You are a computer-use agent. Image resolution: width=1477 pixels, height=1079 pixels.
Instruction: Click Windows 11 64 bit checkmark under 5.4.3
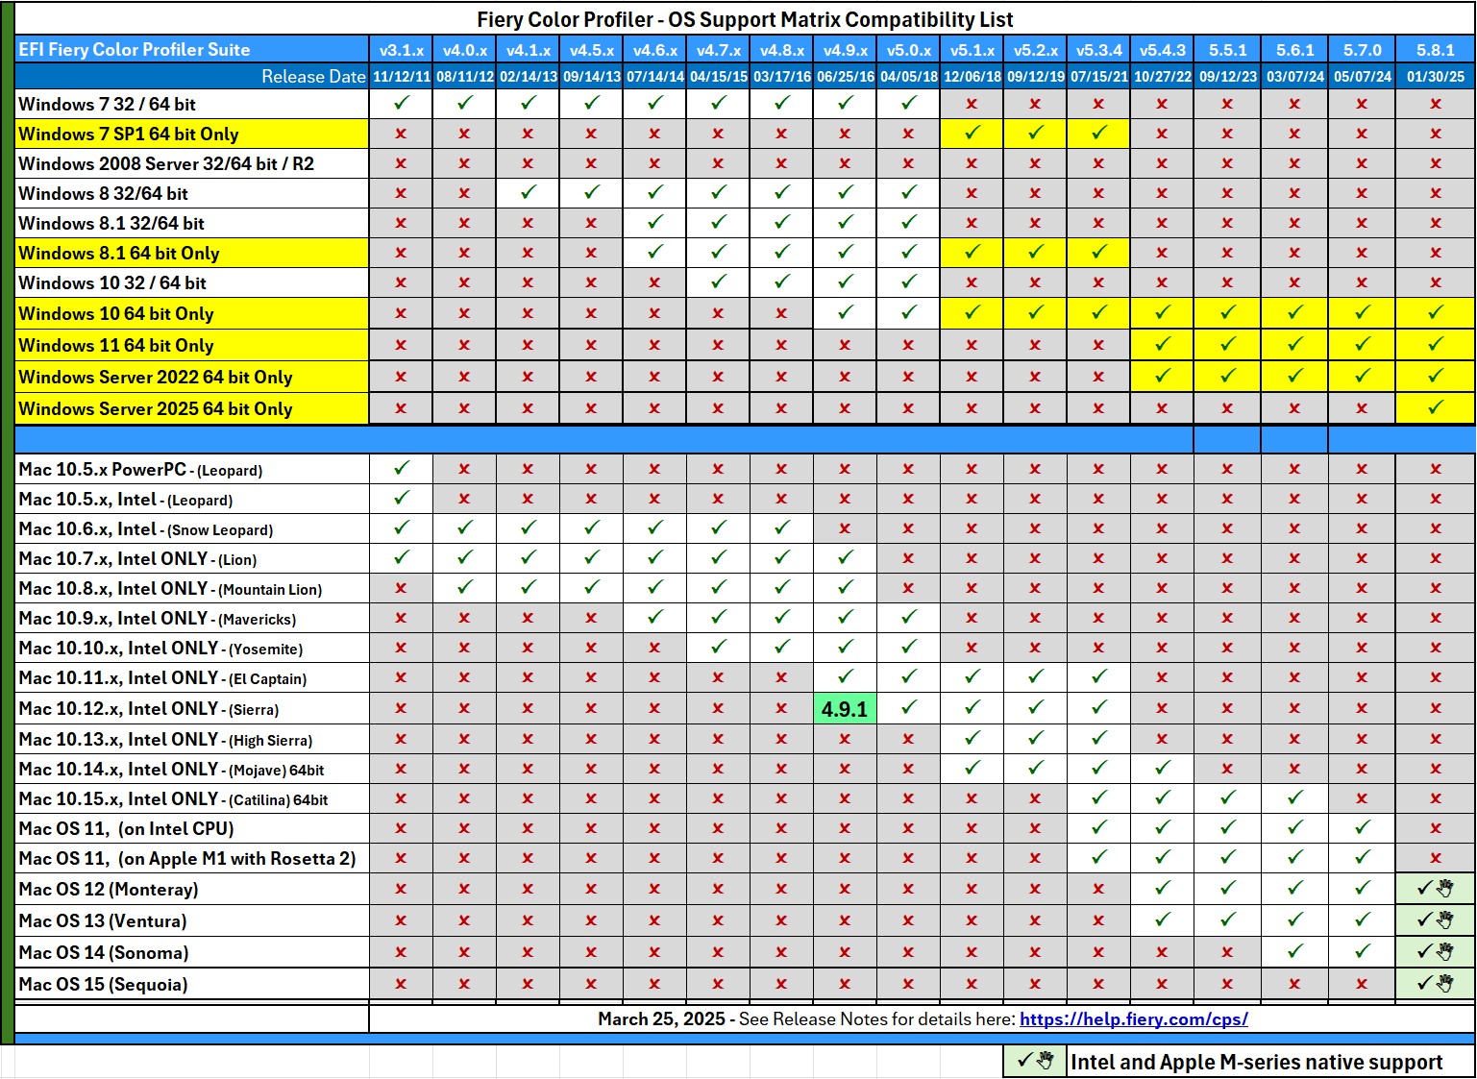(1162, 344)
